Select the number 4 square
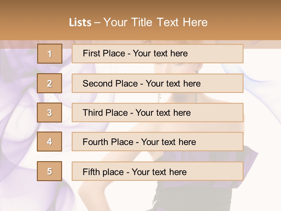The image size is (281, 211). tap(49, 142)
